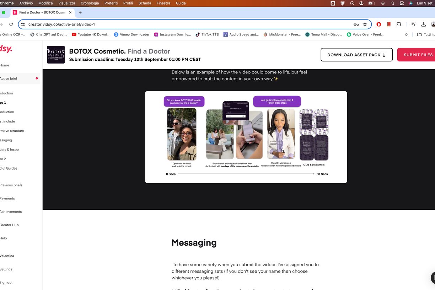Click the ChatGPT auf Deutsch bookmark
The height and width of the screenshot is (290, 435).
pos(49,34)
